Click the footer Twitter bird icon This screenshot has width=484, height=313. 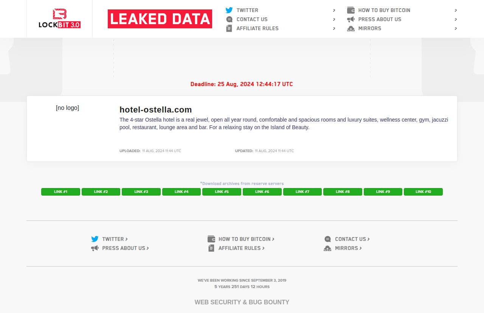tap(95, 239)
